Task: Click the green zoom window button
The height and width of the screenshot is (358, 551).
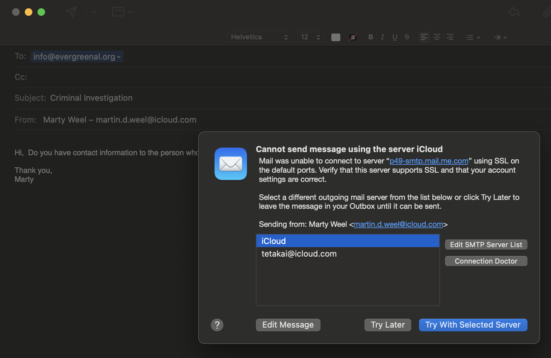Action: pyautogui.click(x=41, y=12)
